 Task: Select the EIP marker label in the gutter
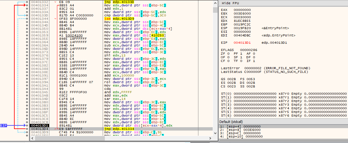click(3, 125)
